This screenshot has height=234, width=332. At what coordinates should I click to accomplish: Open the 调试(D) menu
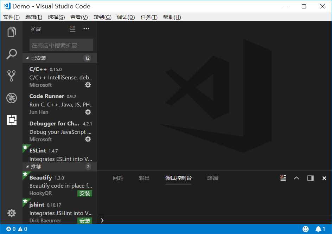pyautogui.click(x=126, y=17)
